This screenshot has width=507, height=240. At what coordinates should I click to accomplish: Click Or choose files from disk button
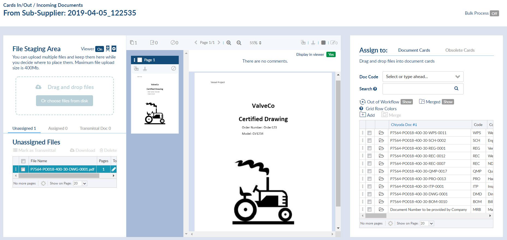64,101
